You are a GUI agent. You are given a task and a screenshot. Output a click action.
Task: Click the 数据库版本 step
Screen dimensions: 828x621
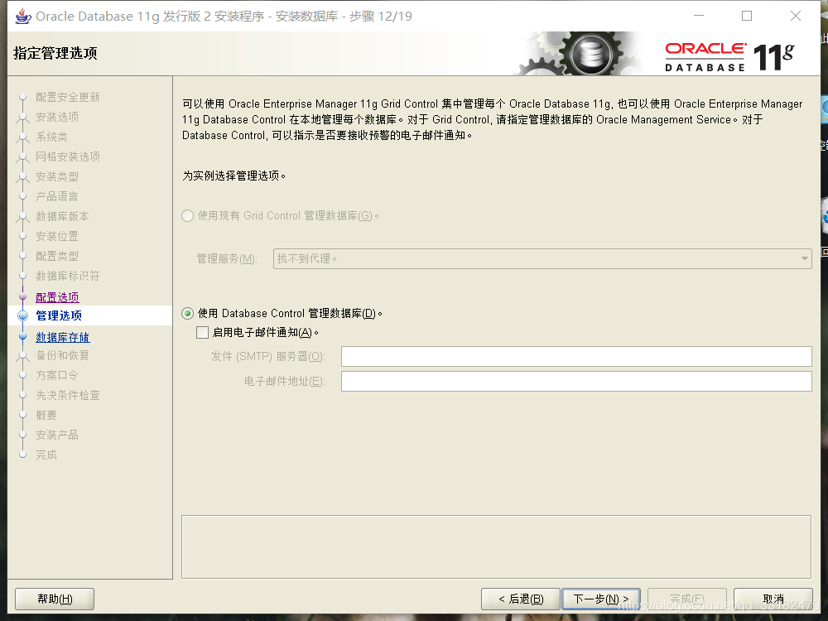62,216
